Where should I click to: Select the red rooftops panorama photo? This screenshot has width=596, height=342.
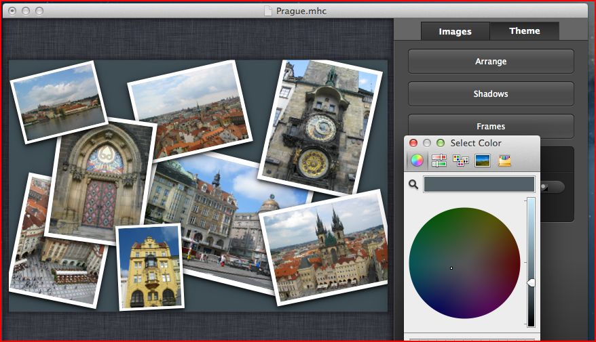tap(191, 110)
